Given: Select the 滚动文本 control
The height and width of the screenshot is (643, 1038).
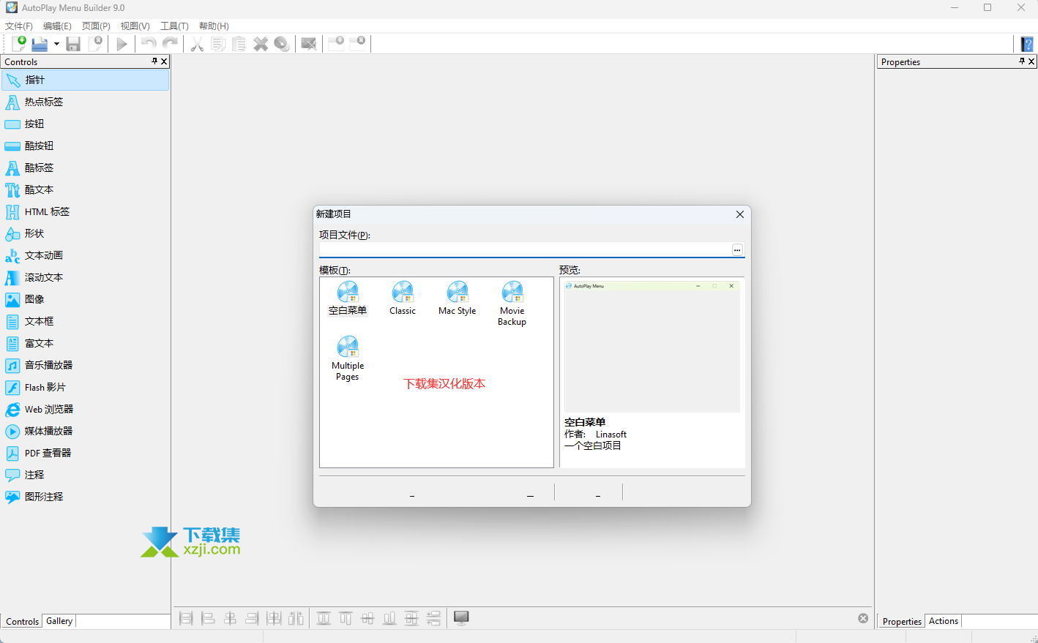Looking at the screenshot, I should (x=86, y=277).
